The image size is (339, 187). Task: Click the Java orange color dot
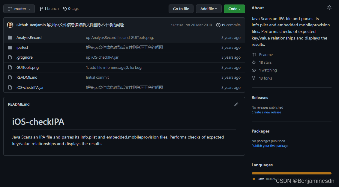point(253,179)
